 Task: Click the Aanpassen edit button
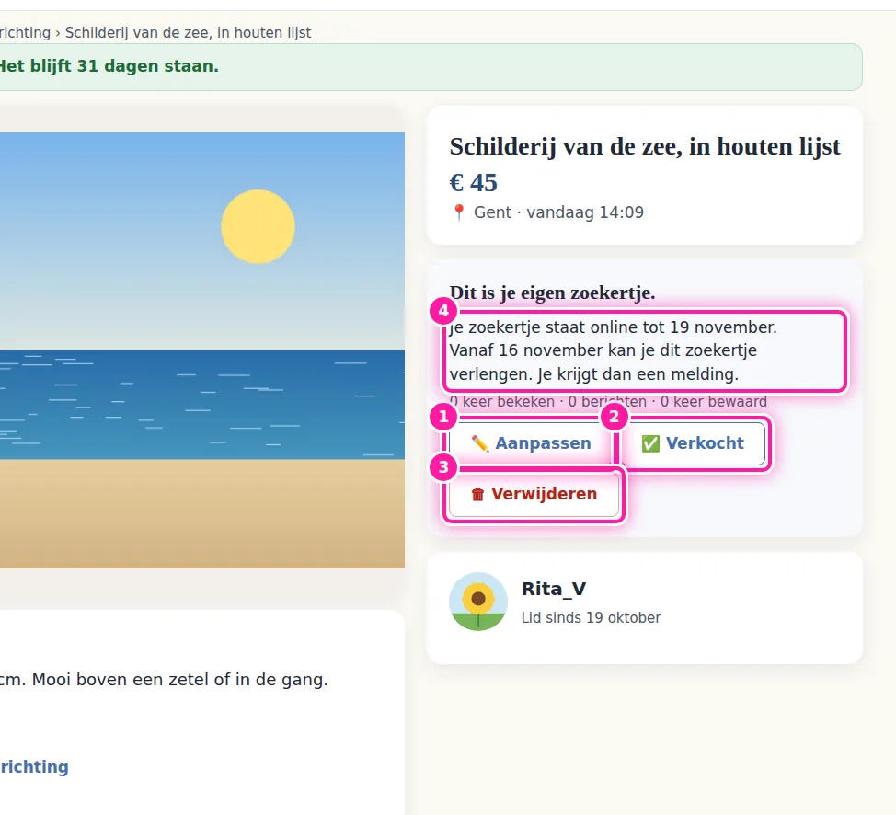pyautogui.click(x=530, y=443)
